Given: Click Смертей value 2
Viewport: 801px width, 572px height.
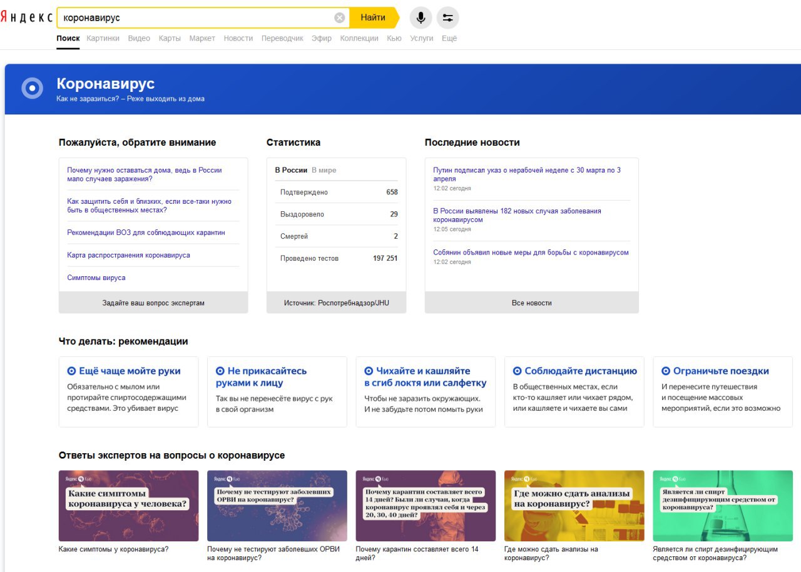Looking at the screenshot, I should coord(395,236).
